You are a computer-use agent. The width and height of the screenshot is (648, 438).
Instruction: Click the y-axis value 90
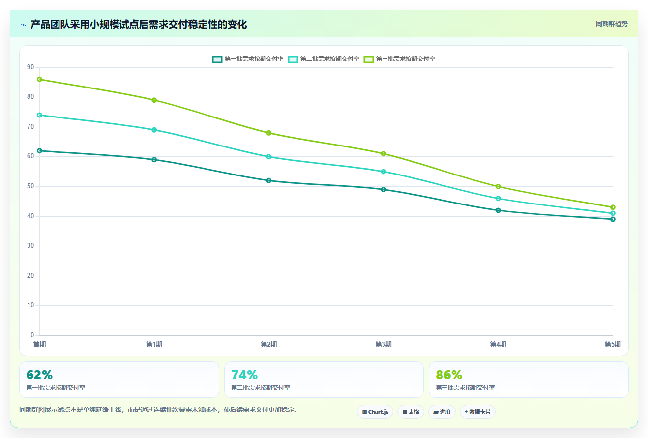click(x=30, y=67)
